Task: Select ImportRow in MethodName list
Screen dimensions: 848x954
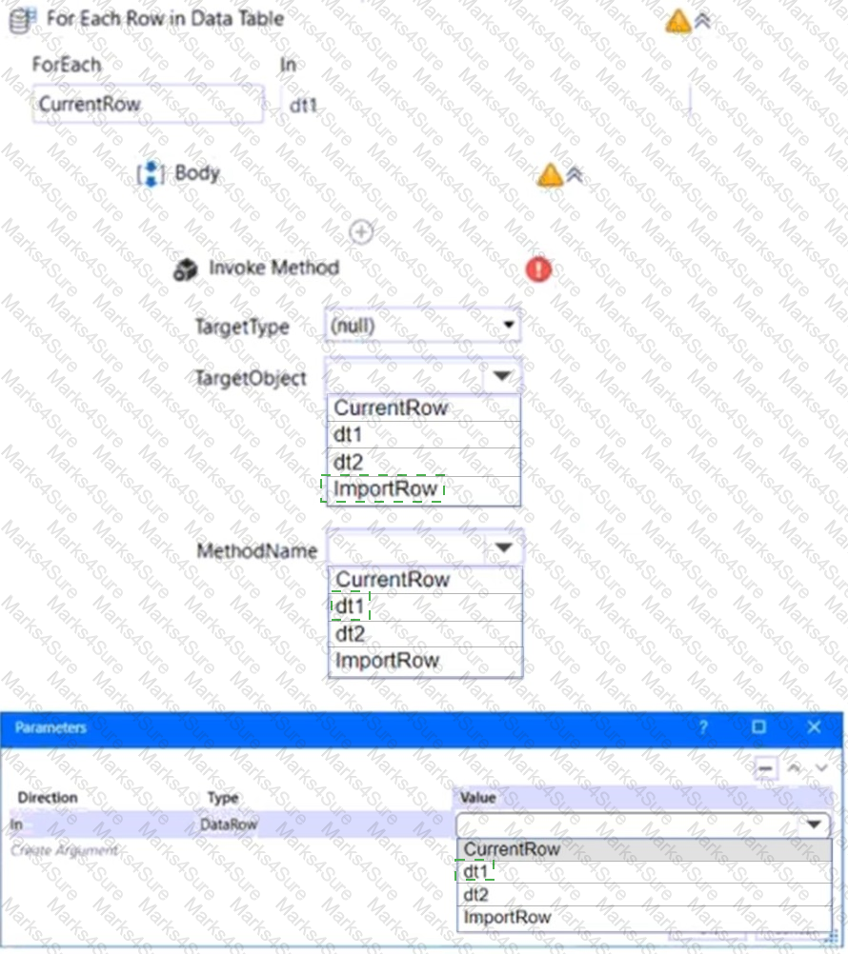Action: click(425, 661)
